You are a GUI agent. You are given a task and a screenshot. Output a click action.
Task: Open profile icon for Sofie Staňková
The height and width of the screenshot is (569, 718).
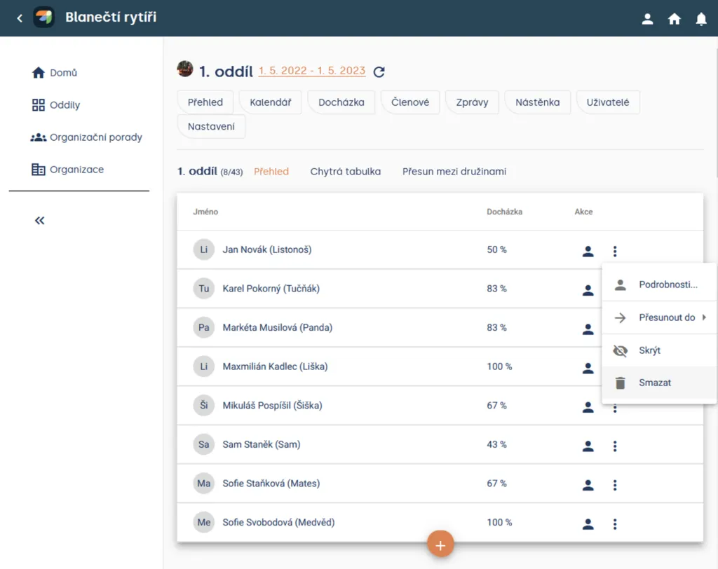pyautogui.click(x=588, y=484)
